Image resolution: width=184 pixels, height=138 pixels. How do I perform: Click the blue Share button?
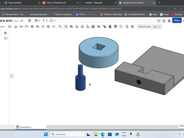point(177,20)
